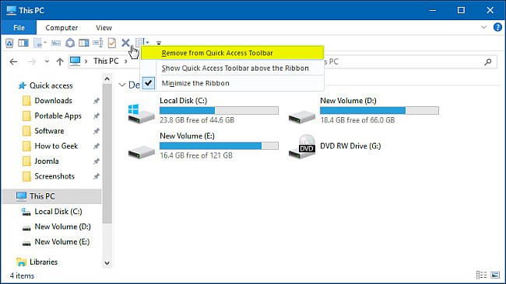Click pin icon next to Screenshots
Image resolution: width=506 pixels, height=284 pixels.
point(97,177)
